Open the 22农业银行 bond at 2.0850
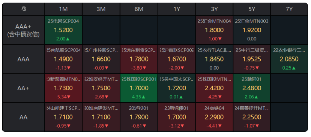 289,59
